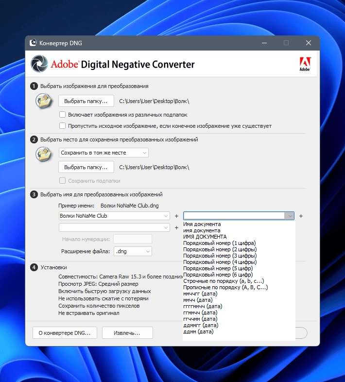Toggle 'Пропустить исходное изображение' checkbox

click(62, 126)
